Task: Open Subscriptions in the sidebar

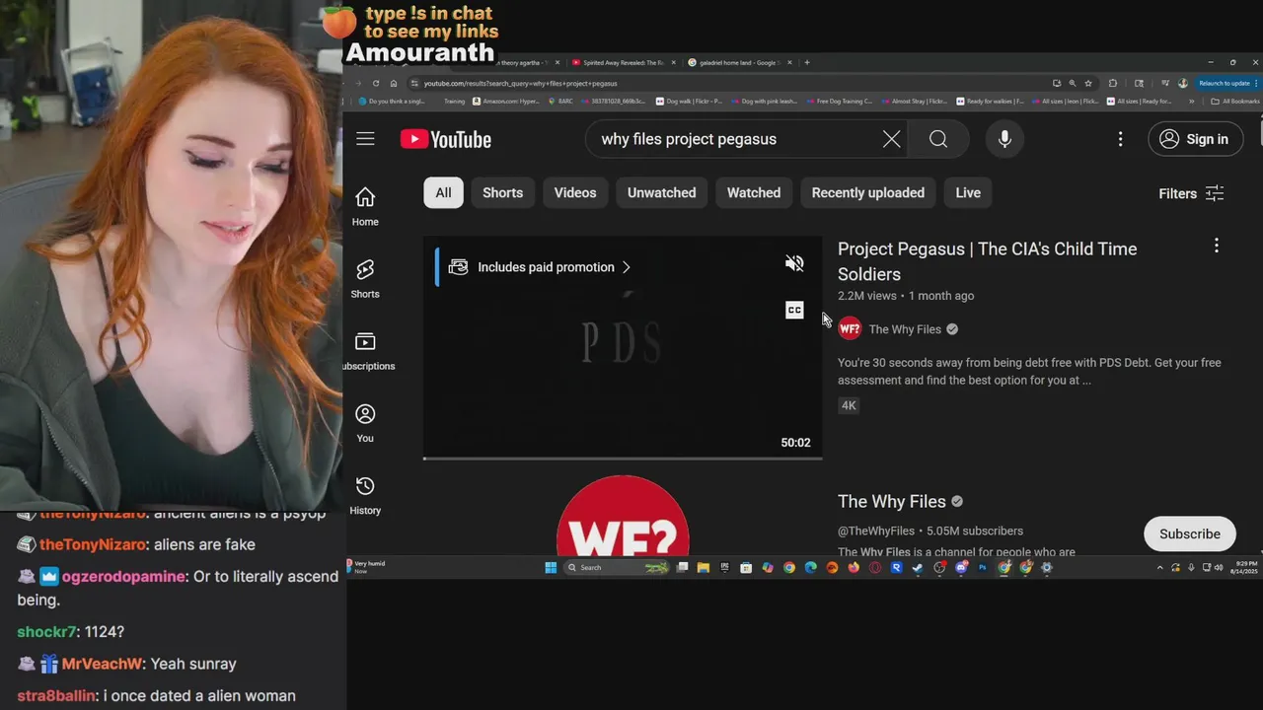Action: (367, 351)
